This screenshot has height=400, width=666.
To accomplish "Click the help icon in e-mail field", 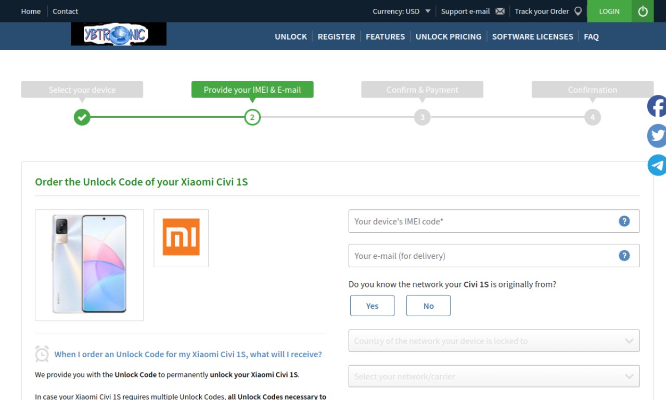I will [624, 256].
